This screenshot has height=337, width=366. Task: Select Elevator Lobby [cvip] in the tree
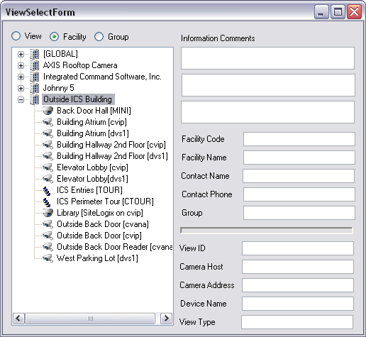[92, 167]
